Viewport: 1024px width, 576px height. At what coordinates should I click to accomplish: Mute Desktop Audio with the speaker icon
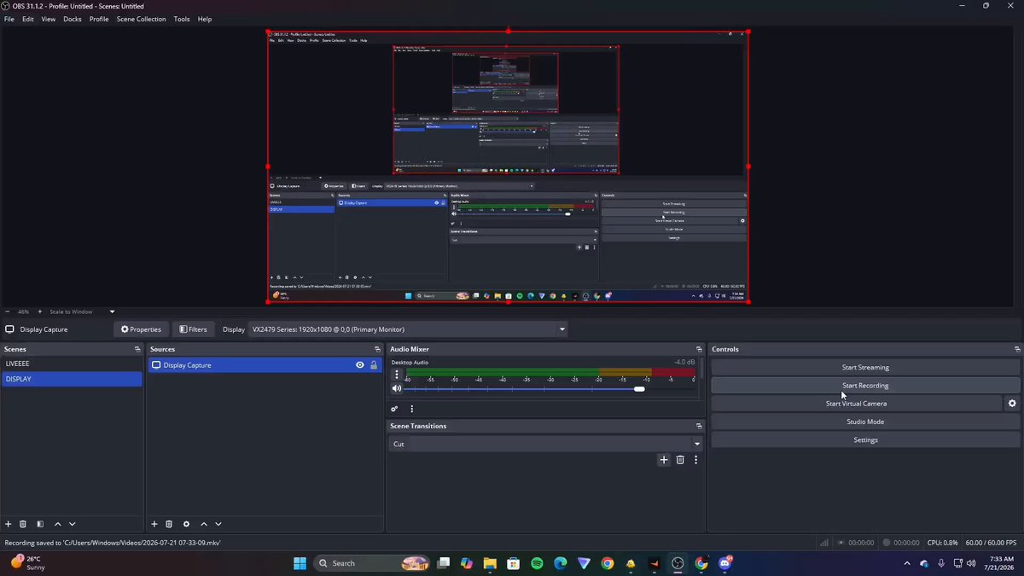click(x=397, y=389)
